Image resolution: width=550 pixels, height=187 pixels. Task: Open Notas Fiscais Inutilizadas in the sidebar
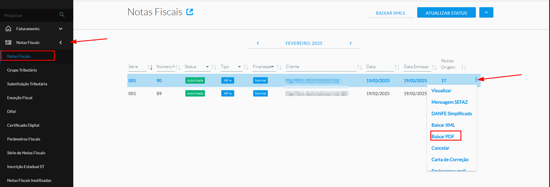coord(29,180)
